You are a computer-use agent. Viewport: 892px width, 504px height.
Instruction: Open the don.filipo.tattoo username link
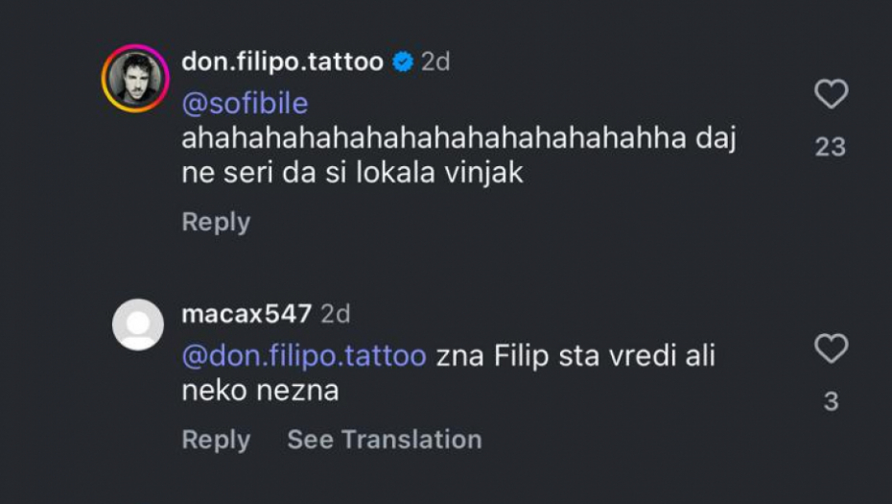pyautogui.click(x=282, y=62)
